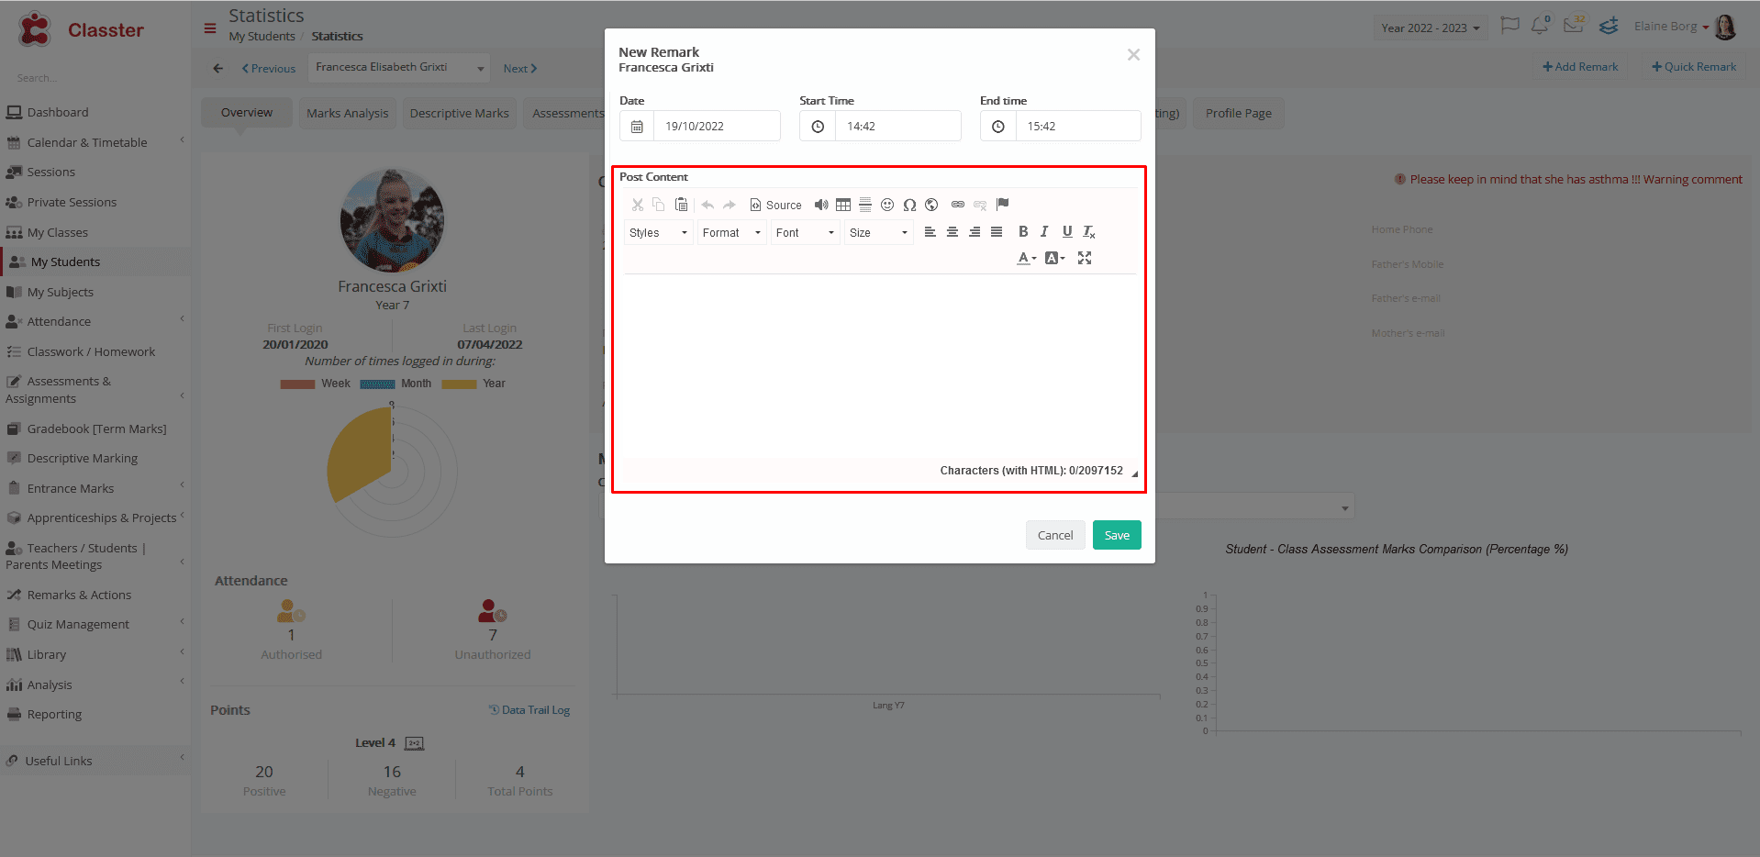Image resolution: width=1760 pixels, height=857 pixels.
Task: Toggle italic formatting
Action: point(1044,232)
